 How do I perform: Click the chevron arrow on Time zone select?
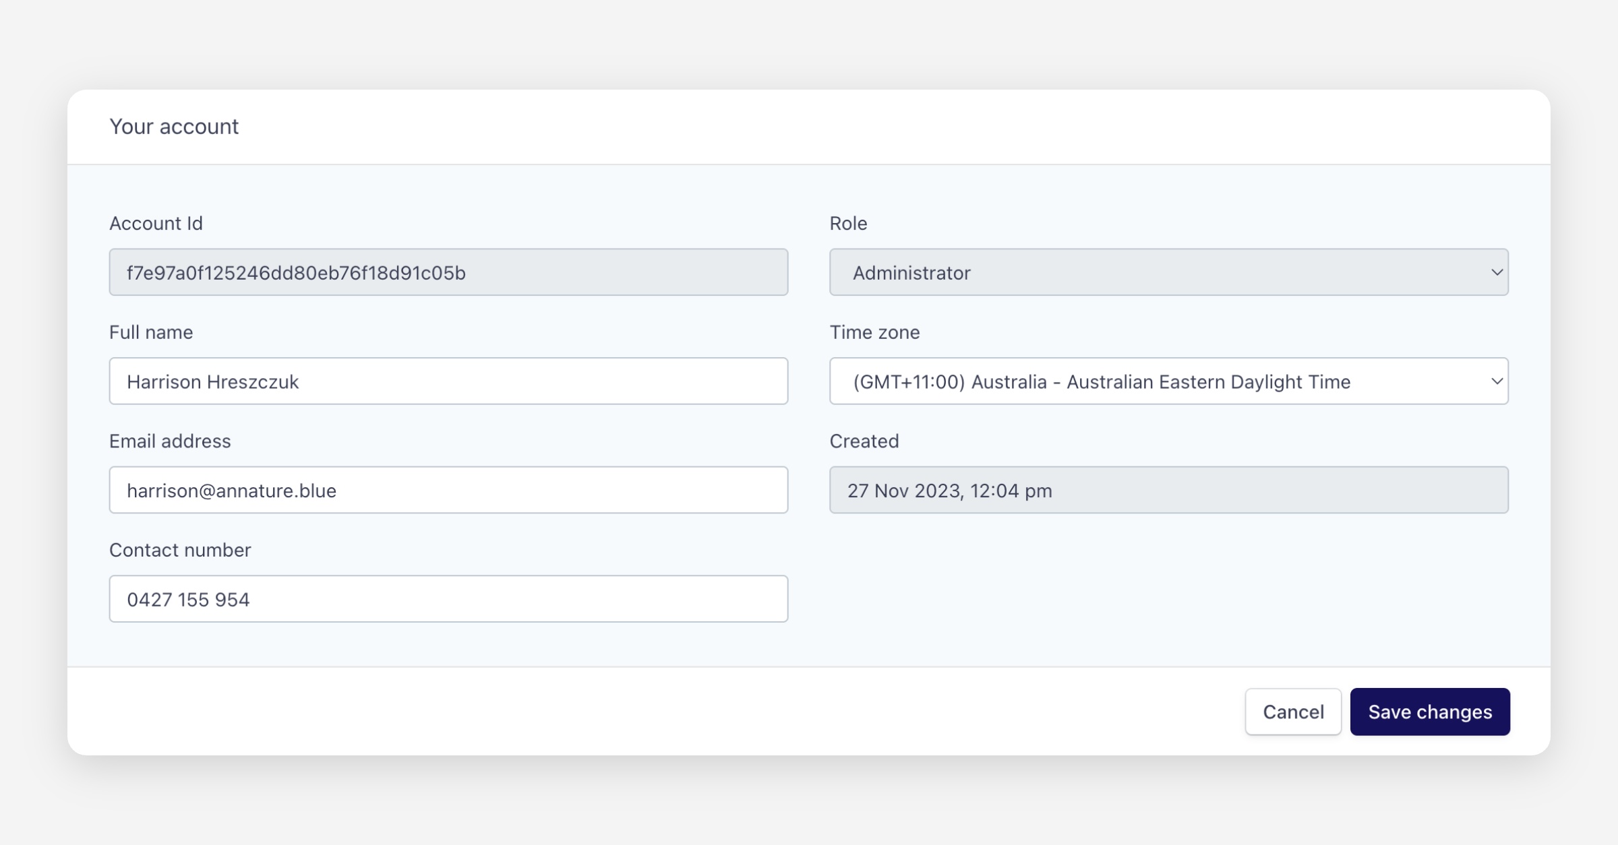pyautogui.click(x=1497, y=381)
